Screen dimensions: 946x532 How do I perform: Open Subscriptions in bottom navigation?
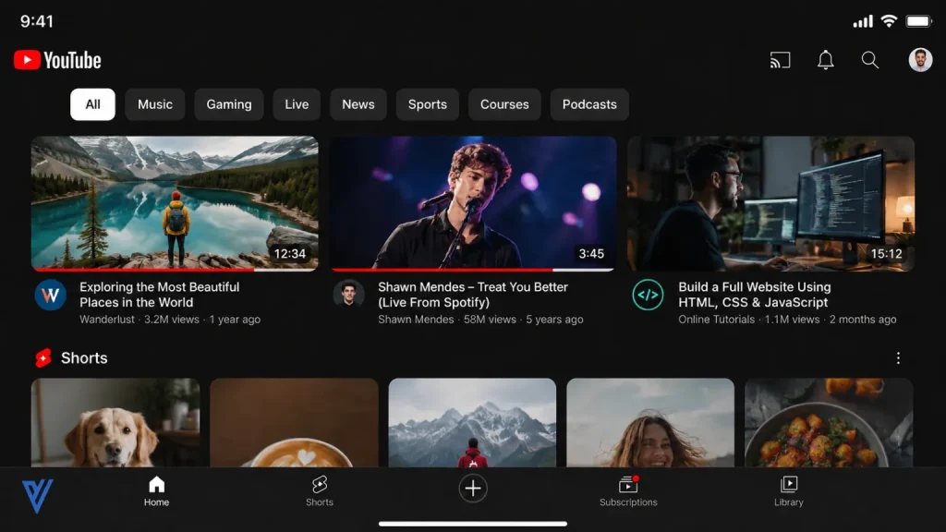tap(628, 491)
